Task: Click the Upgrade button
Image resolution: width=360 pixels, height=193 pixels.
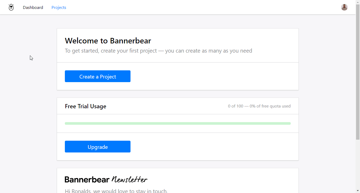Action: (97, 146)
